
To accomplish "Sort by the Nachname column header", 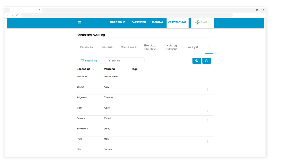I will coord(83,69).
